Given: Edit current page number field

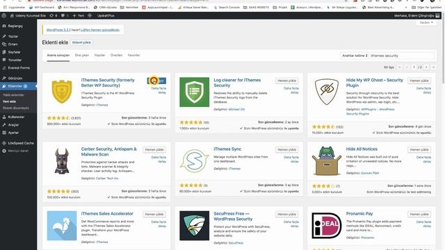Looking at the screenshot, I should point(414,67).
